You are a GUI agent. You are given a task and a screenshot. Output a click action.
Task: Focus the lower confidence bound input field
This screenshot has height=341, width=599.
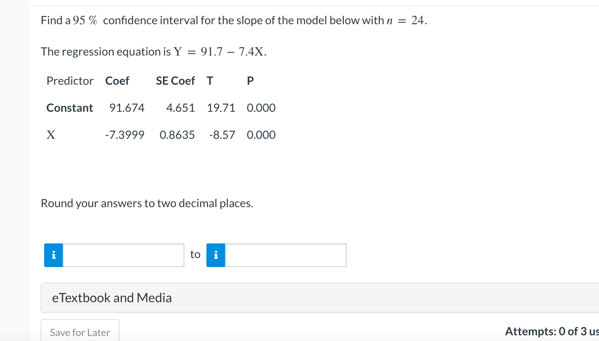click(123, 255)
